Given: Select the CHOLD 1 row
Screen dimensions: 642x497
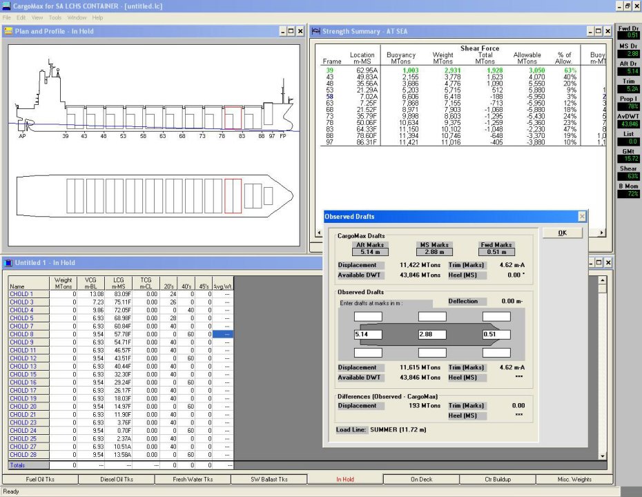Looking at the screenshot, I should point(121,294).
